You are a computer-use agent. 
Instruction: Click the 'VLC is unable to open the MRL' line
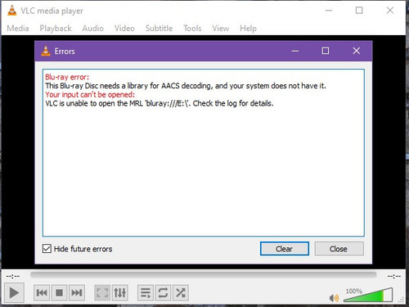click(x=160, y=103)
